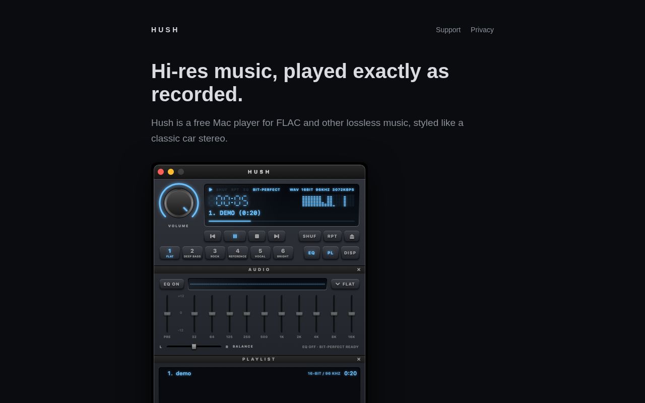Close the Audio panel
645x403 pixels.
[359, 270]
